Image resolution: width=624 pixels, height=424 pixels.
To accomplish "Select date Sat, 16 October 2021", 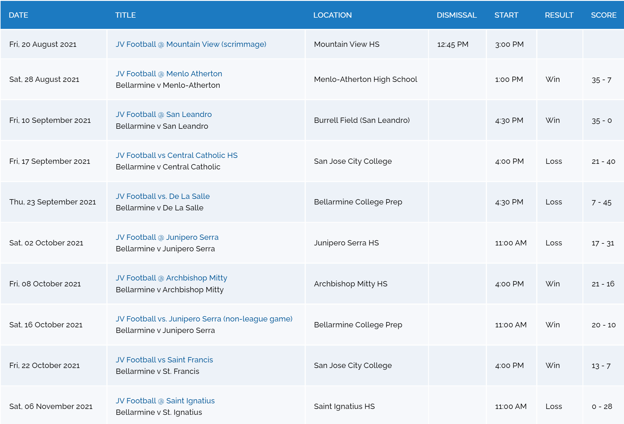I will (x=46, y=325).
